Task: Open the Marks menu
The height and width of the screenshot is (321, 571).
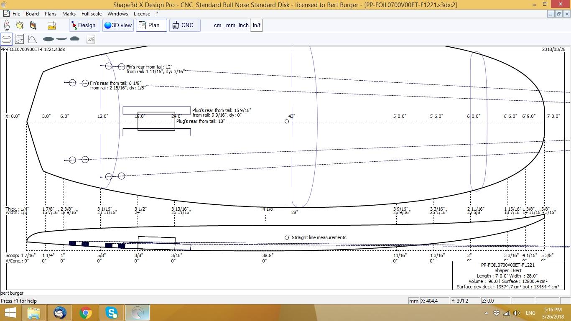Action: 69,14
